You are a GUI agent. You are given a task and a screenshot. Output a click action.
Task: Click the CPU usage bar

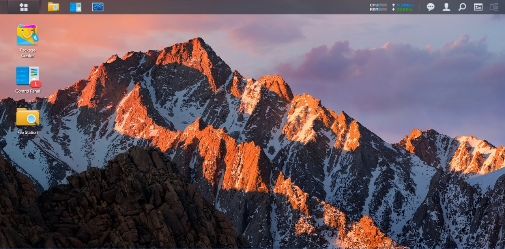click(382, 5)
